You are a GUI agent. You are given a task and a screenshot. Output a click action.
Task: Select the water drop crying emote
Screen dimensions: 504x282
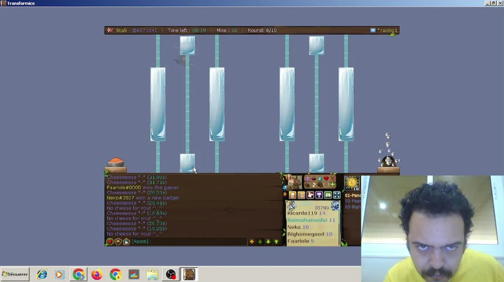click(x=320, y=179)
